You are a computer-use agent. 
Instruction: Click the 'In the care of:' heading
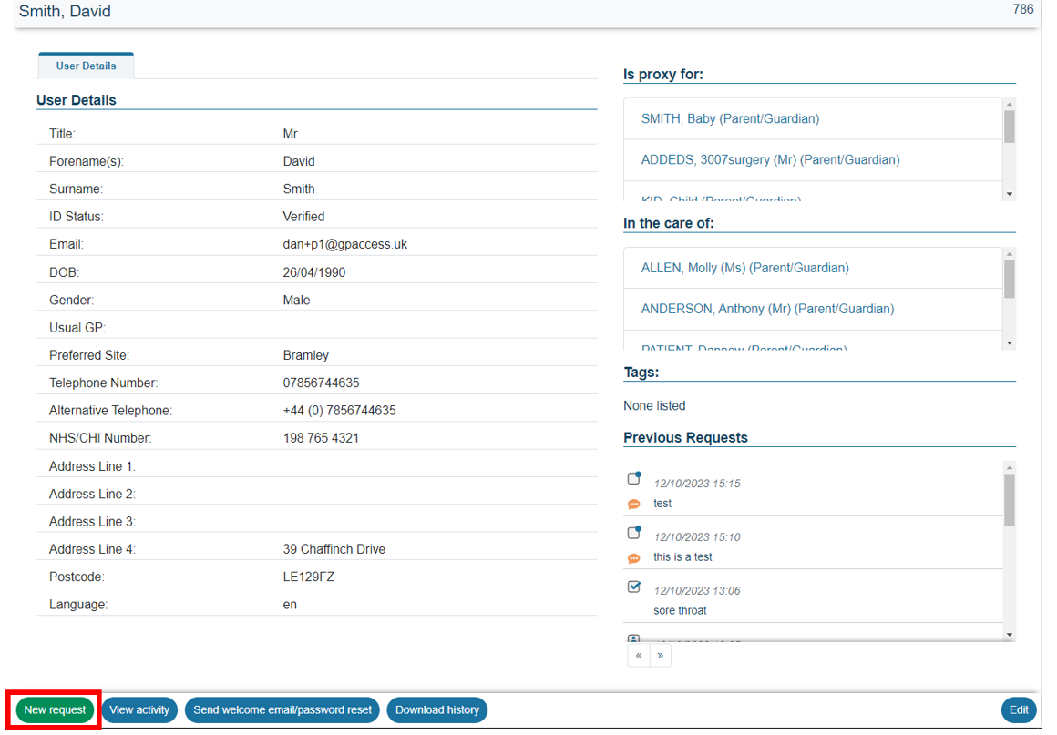click(x=669, y=223)
